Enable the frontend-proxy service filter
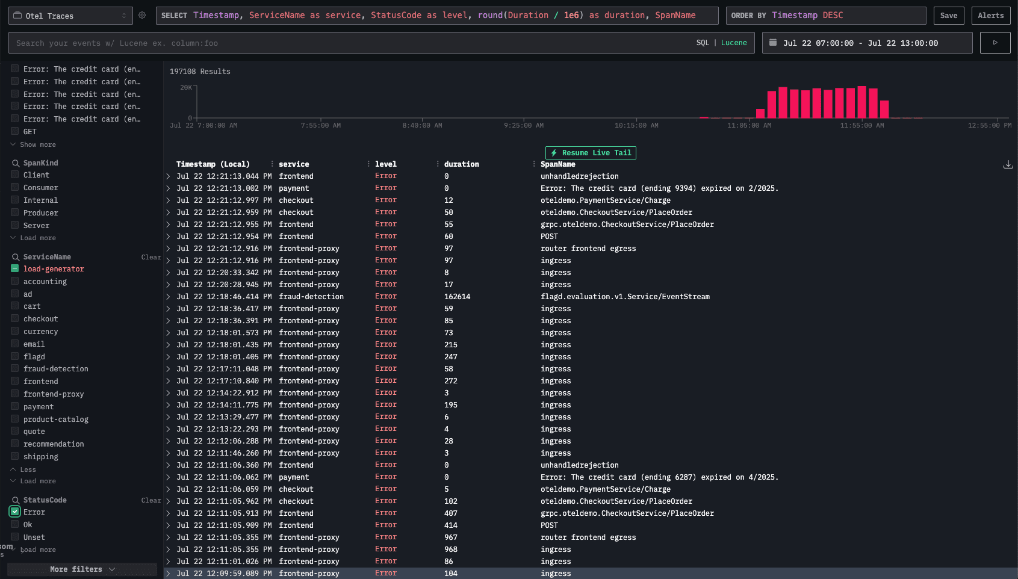The height and width of the screenshot is (579, 1018). click(15, 394)
